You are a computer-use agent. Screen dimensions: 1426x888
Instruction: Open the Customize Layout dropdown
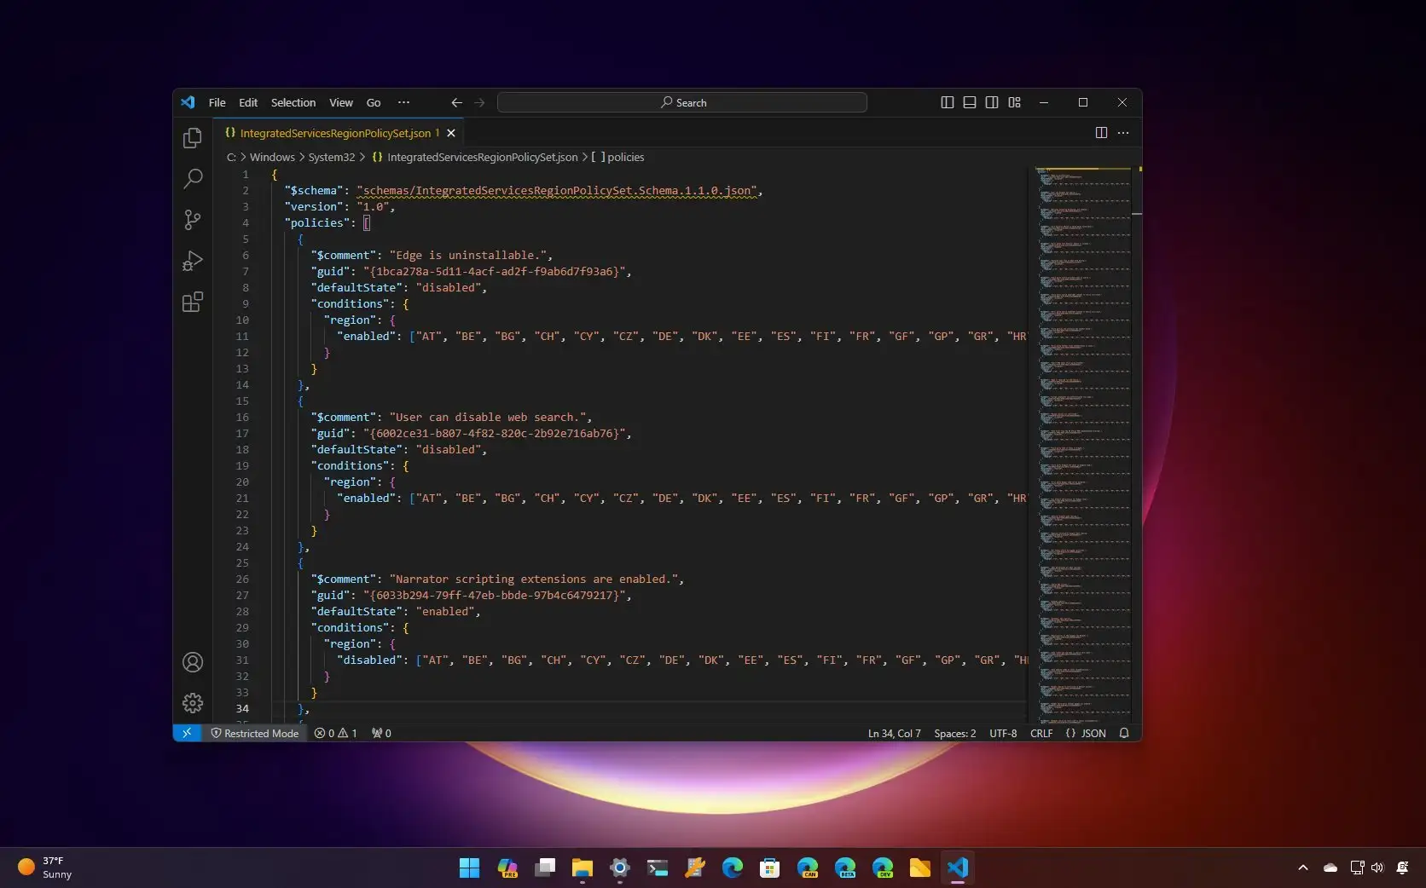(x=1014, y=102)
